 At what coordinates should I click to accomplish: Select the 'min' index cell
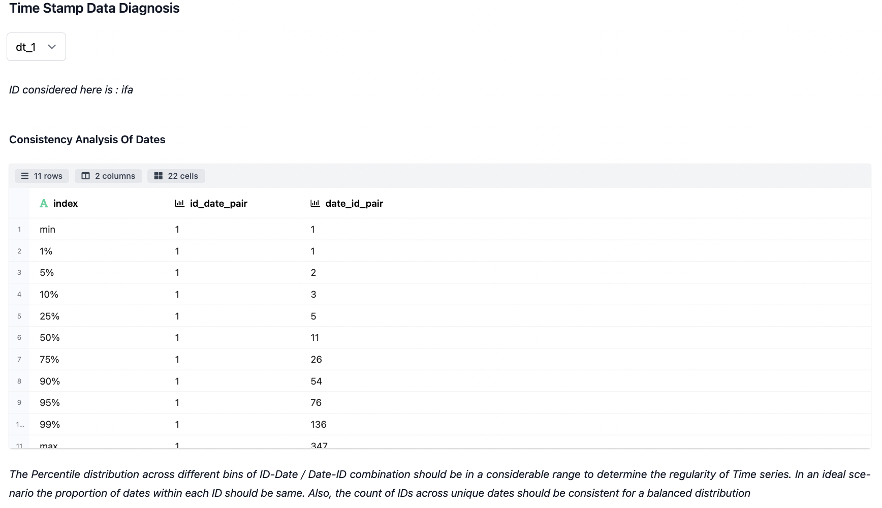(48, 229)
